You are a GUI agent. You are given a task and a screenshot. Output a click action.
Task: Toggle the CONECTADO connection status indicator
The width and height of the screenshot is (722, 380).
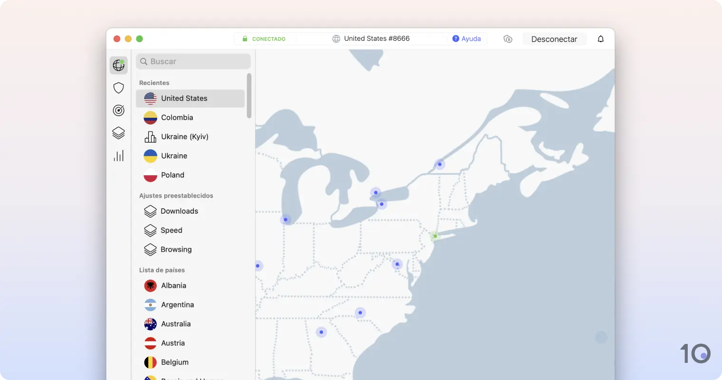(x=265, y=38)
